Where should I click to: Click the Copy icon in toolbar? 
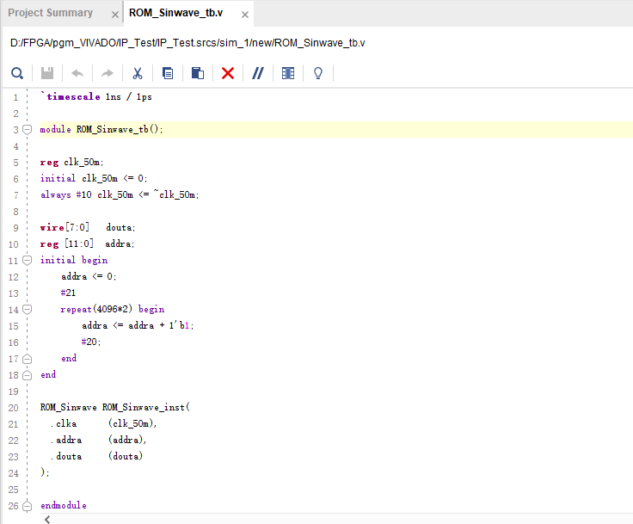tap(168, 73)
